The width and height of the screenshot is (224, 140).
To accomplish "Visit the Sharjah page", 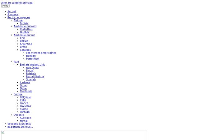I will tap(31, 79).
